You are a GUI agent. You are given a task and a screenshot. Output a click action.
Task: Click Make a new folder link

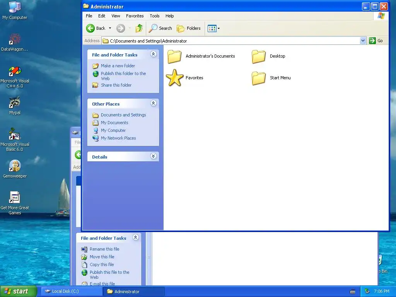tap(118, 66)
